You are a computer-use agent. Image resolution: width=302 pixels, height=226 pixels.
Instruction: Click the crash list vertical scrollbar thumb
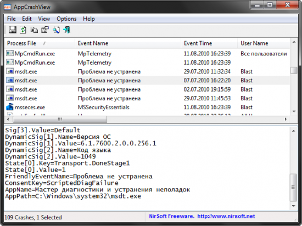click(x=294, y=70)
